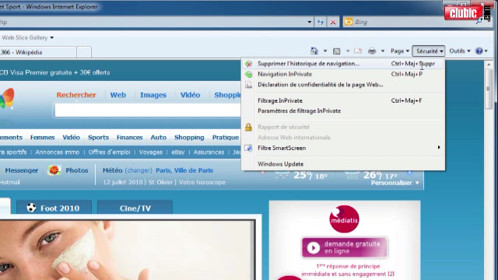Click the delete history icon in menu

[249, 64]
